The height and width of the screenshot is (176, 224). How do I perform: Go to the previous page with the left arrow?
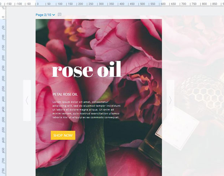pos(27,100)
